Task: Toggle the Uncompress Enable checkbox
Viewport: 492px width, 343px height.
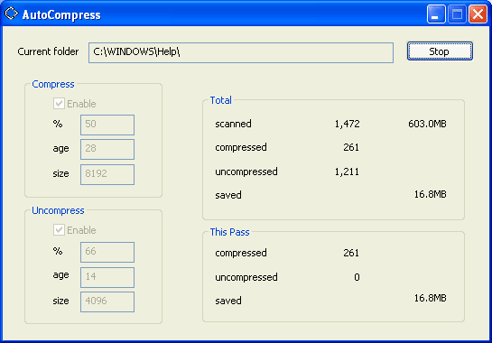Action: pyautogui.click(x=59, y=230)
